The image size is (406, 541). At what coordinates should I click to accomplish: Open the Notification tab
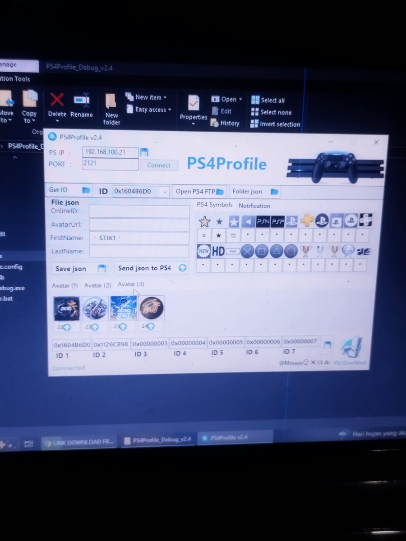254,206
